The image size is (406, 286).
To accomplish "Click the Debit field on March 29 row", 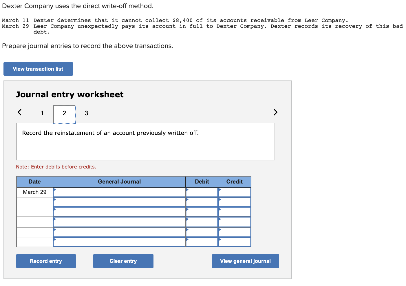I will click(x=202, y=192).
